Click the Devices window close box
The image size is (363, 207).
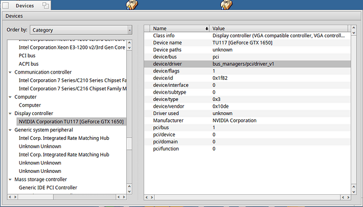6,6
